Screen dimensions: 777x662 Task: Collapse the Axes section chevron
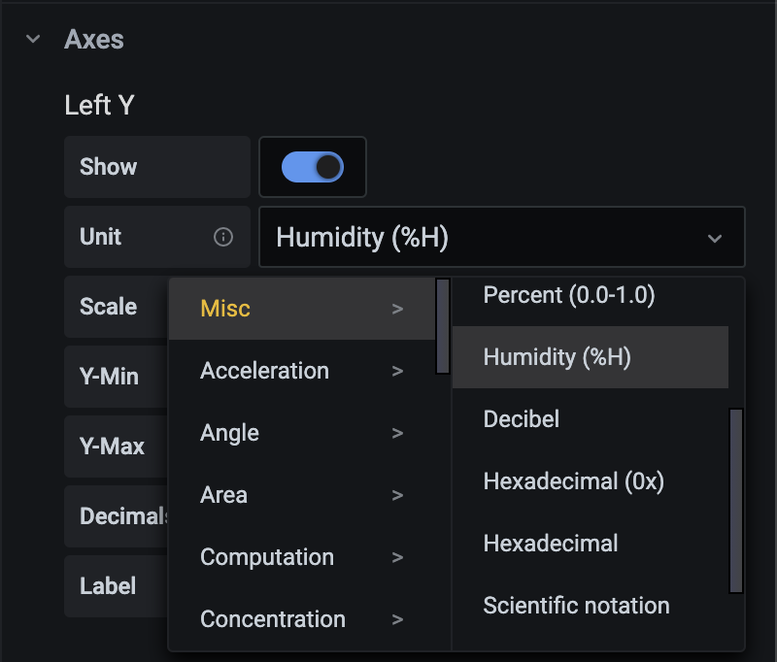pyautogui.click(x=31, y=40)
